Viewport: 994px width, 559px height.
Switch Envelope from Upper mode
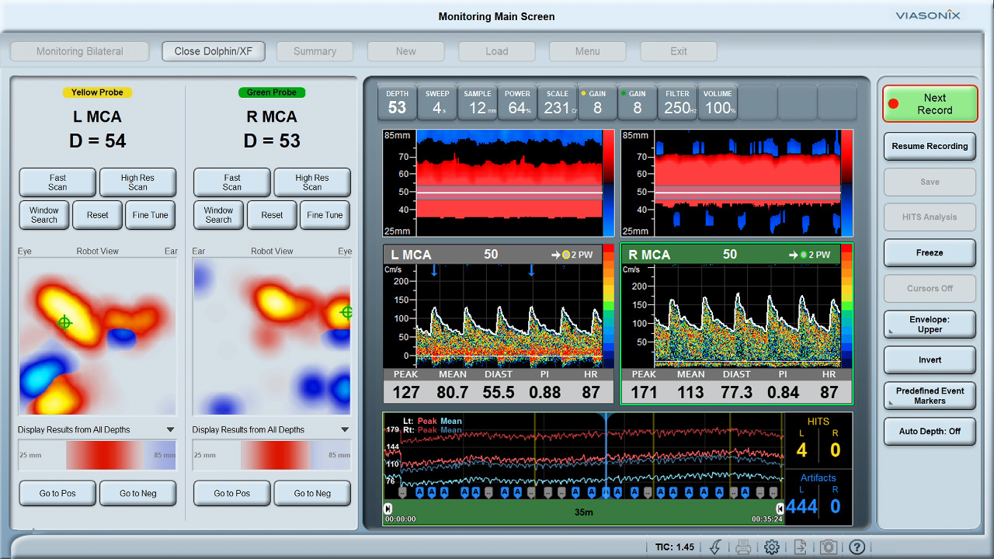click(930, 325)
